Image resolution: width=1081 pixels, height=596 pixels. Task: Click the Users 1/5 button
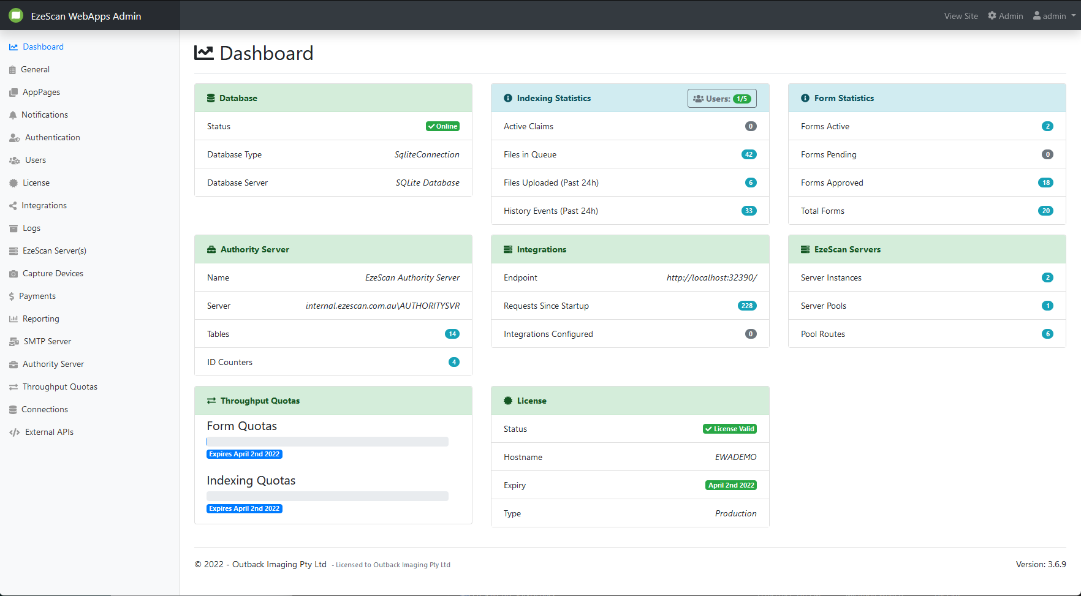(722, 99)
